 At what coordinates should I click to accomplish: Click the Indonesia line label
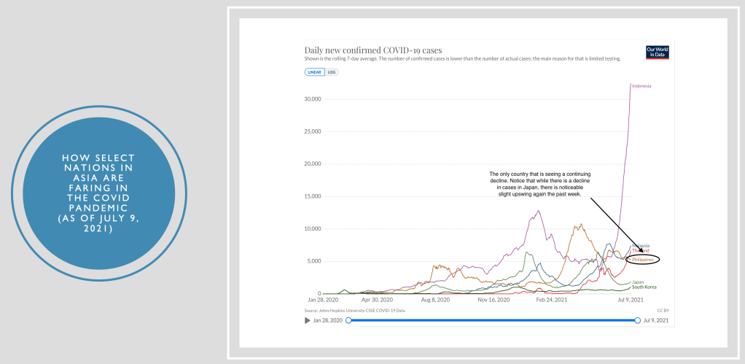641,86
